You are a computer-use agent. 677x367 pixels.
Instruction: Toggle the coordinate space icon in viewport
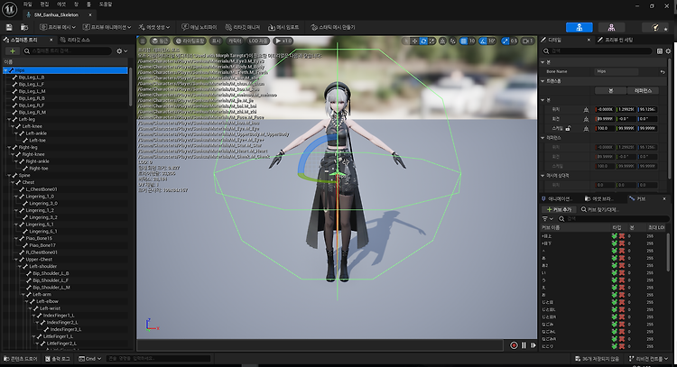(442, 41)
